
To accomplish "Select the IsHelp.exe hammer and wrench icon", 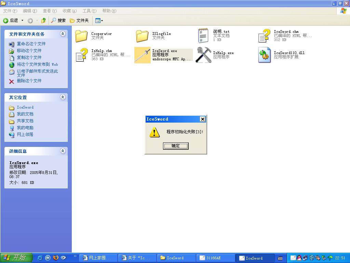I will 203,55.
